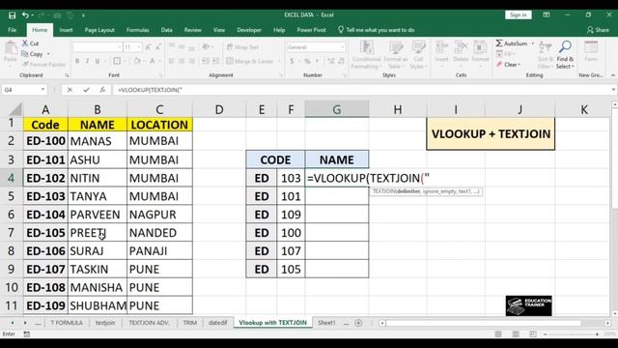
Task: Open Conditional Formatting menu
Action: (367, 55)
